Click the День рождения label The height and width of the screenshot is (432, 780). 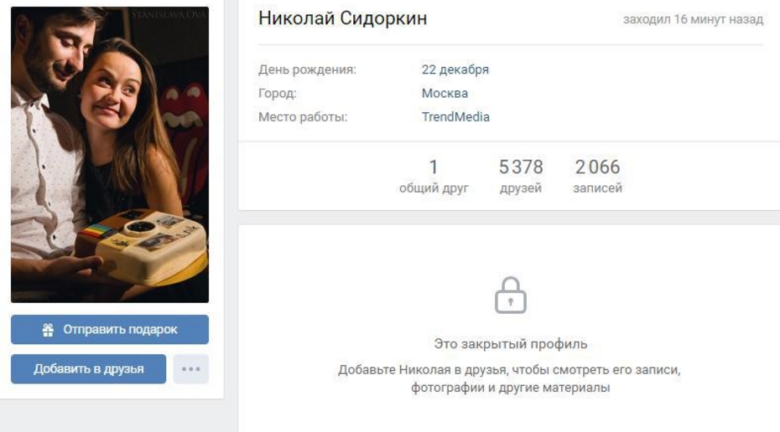click(x=308, y=69)
